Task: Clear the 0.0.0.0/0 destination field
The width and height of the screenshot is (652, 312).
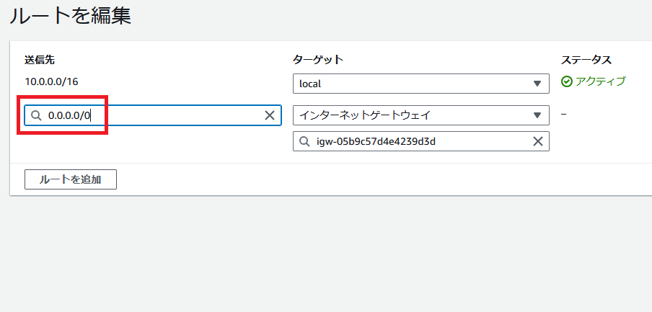Action: [270, 115]
